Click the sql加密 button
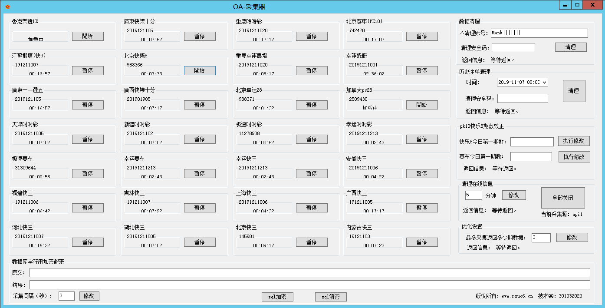The image size is (605, 308). [x=277, y=297]
